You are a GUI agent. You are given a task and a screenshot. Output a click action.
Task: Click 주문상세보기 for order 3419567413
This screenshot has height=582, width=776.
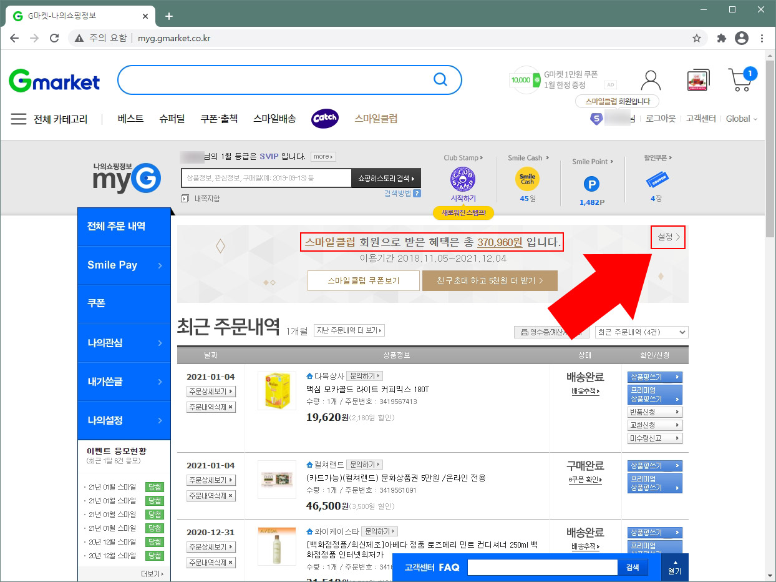(211, 392)
